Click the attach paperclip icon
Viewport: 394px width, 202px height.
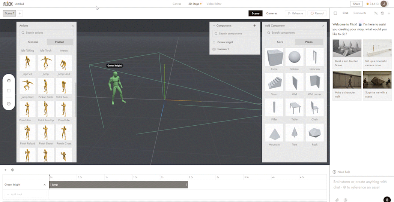click(337, 200)
